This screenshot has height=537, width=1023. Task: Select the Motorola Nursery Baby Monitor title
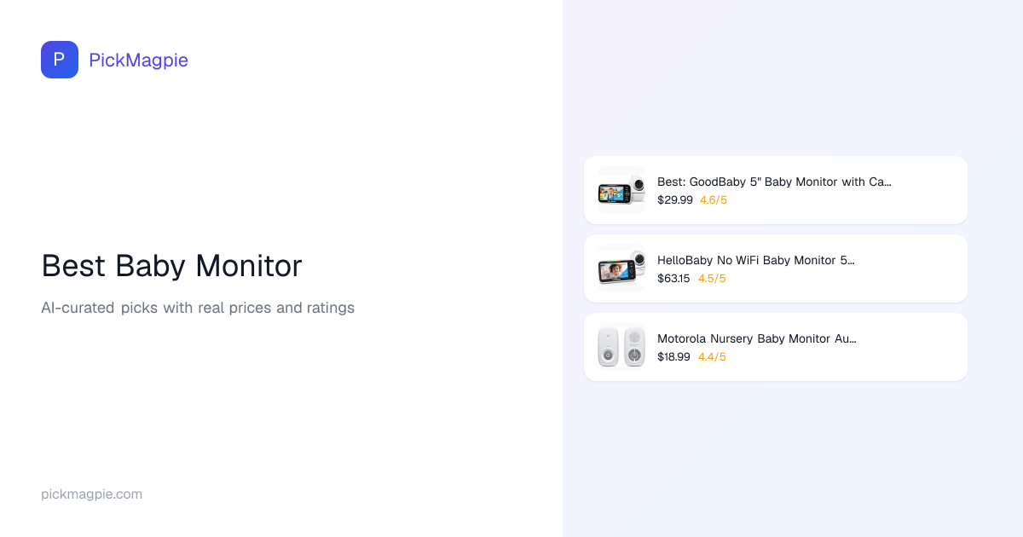tap(756, 338)
